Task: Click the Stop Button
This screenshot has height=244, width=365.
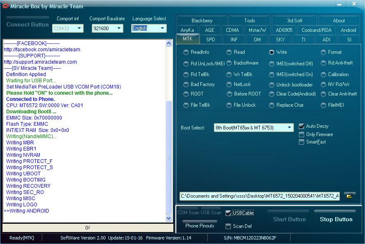Action: 336,219
